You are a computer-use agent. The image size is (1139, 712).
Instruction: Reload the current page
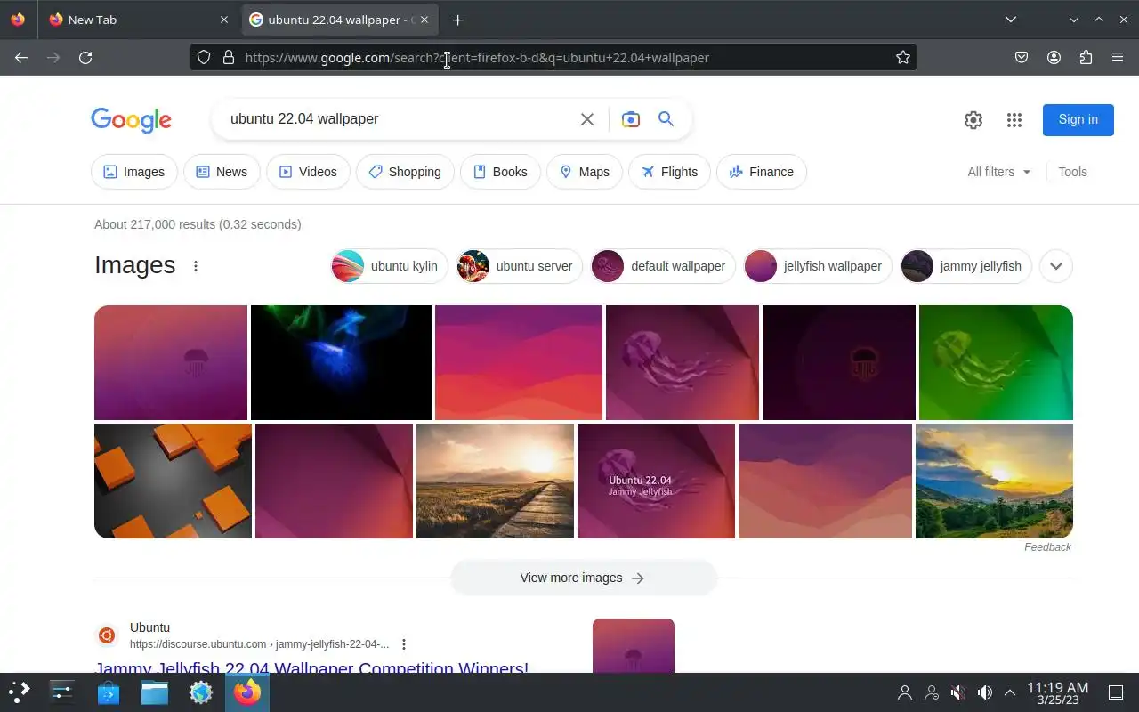pyautogui.click(x=85, y=57)
